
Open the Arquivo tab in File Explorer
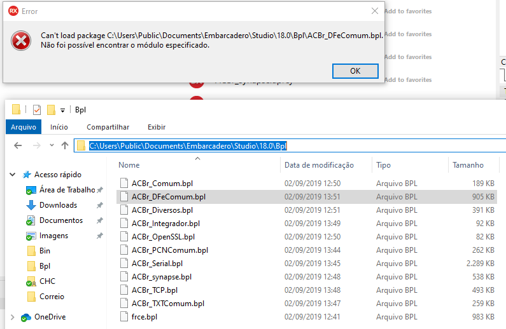click(24, 127)
